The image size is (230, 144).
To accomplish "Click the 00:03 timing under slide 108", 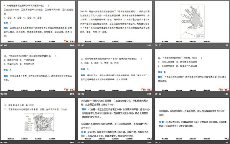I will pos(158,142).
